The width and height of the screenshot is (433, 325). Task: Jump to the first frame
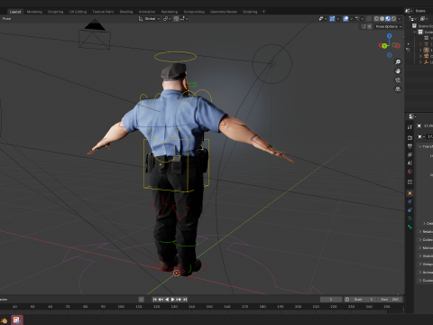click(x=155, y=299)
